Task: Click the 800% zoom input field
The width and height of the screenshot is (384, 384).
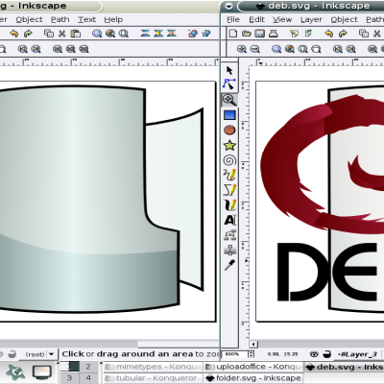Action: (x=235, y=354)
